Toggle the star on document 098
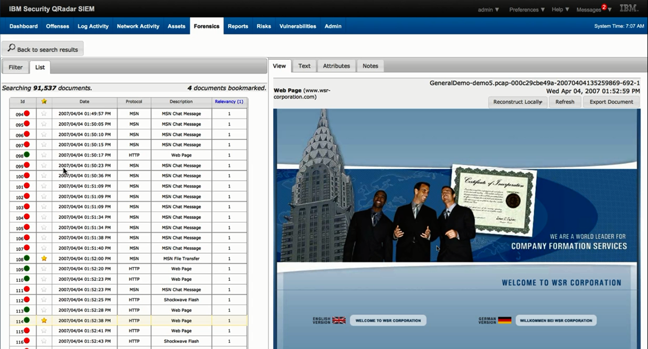This screenshot has height=349, width=648. (x=44, y=155)
